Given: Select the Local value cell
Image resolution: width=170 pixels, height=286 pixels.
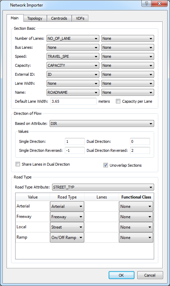Looking at the screenshot, I should click(33, 227).
